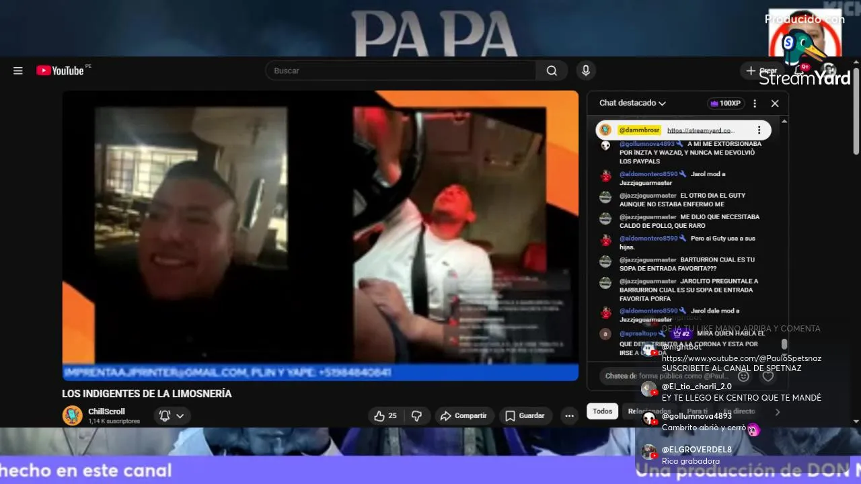
Task: Like the video with thumbs up
Action: (385, 416)
